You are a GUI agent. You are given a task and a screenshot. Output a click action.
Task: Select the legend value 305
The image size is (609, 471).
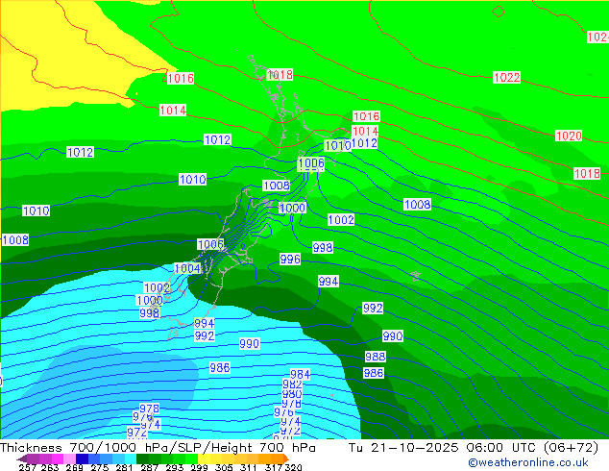pos(224,467)
